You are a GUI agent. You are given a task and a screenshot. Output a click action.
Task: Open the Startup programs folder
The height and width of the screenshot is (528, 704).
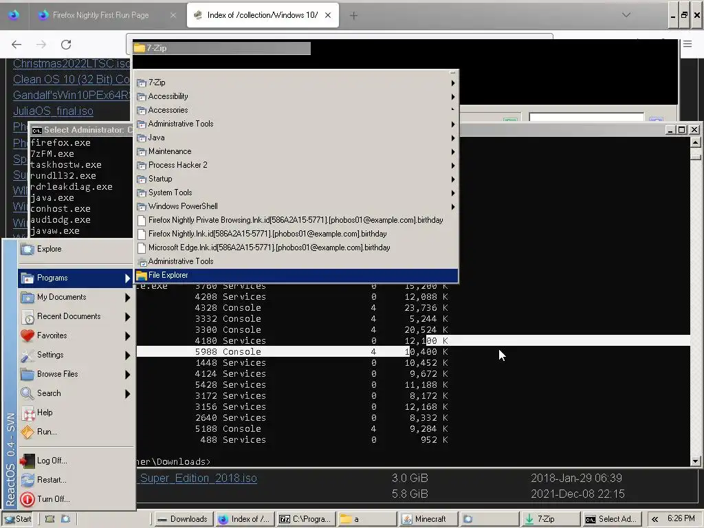pyautogui.click(x=296, y=179)
